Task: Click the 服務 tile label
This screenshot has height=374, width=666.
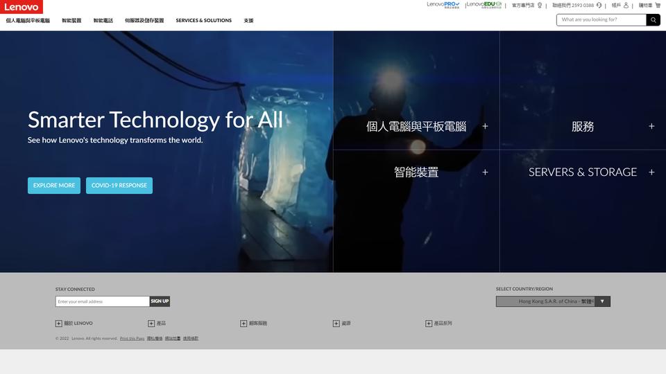Action: click(583, 126)
